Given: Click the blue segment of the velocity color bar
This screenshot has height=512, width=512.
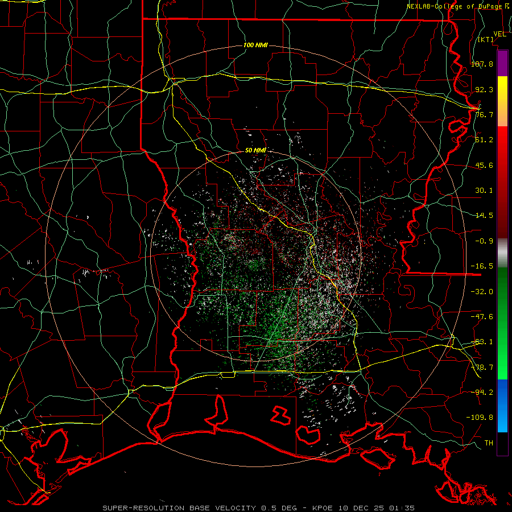Looking at the screenshot, I should [502, 406].
